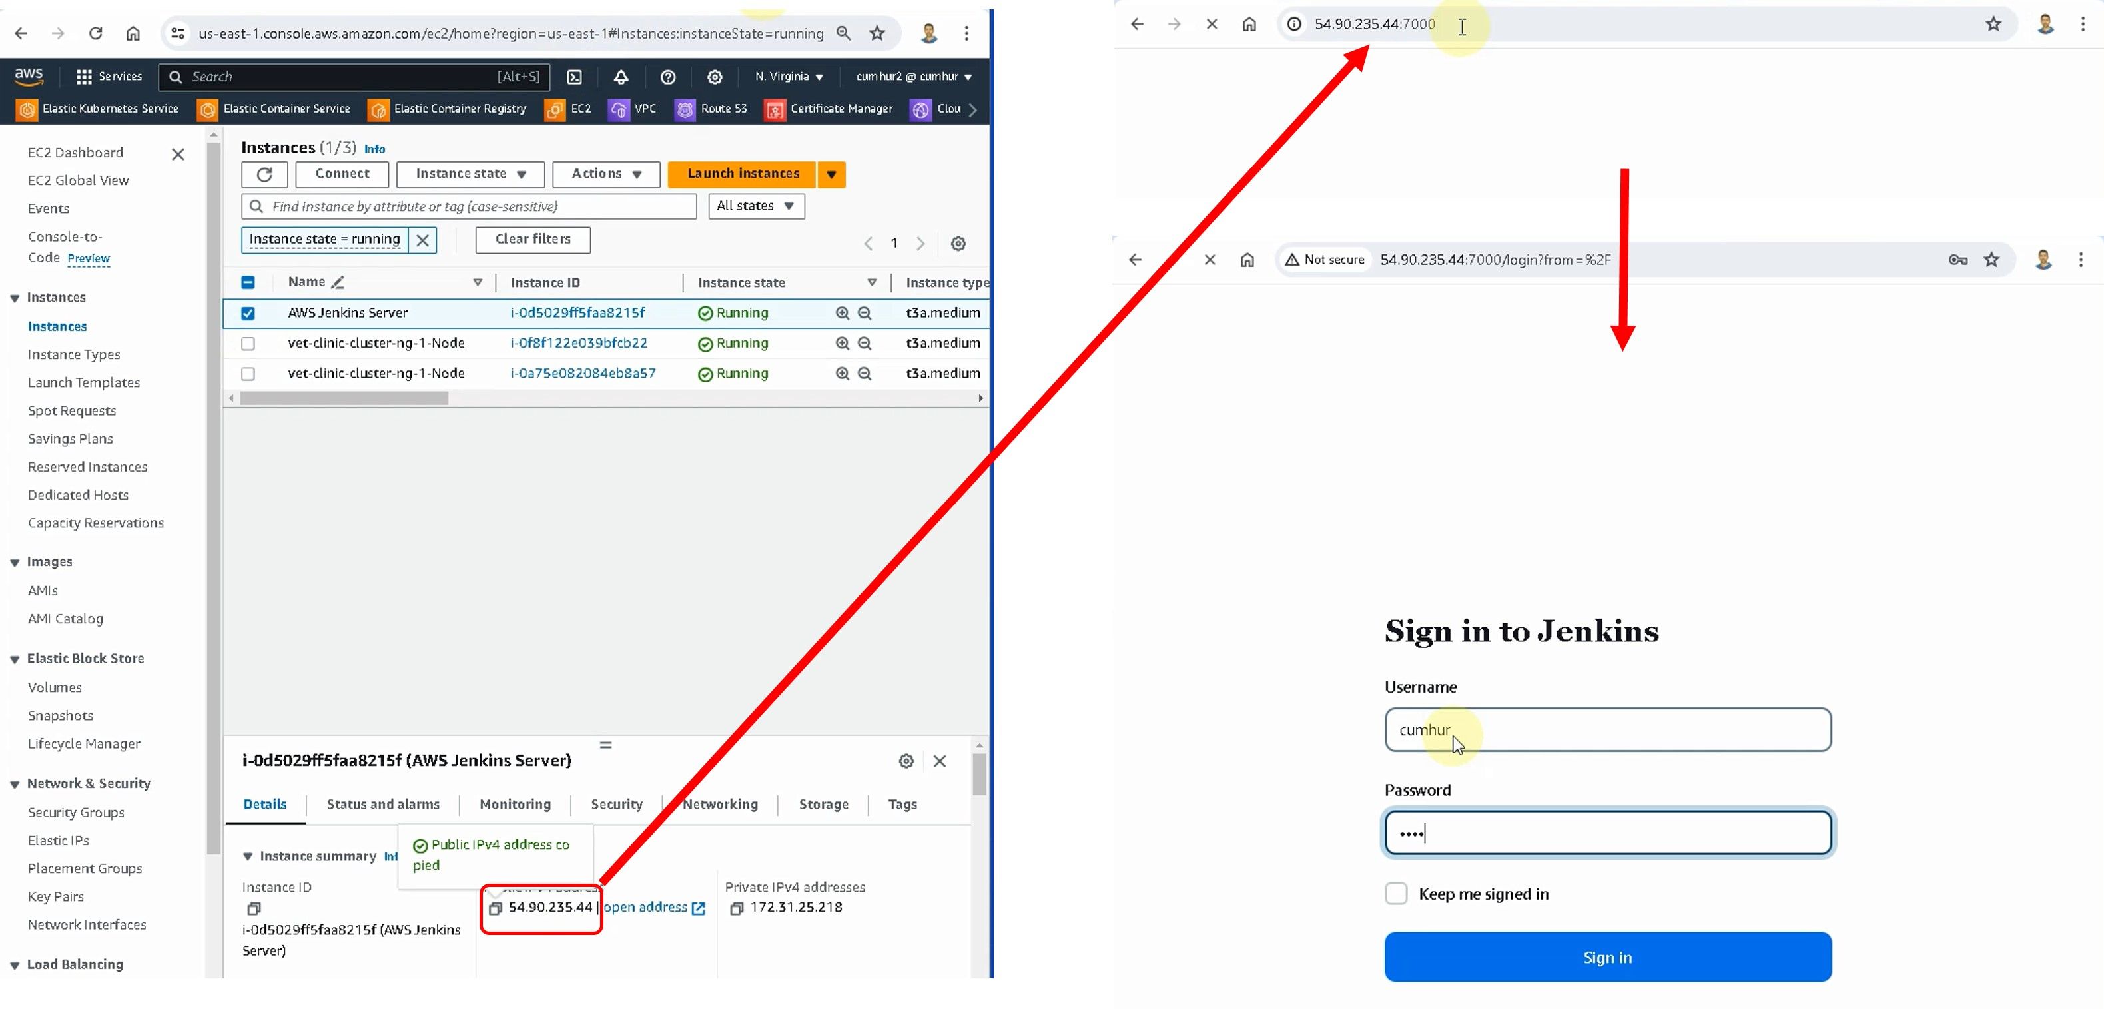This screenshot has height=1009, width=2104.
Task: Open the Actions dropdown menu
Action: pyautogui.click(x=605, y=174)
